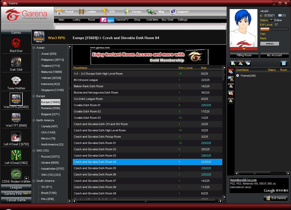Click the Fitting Room button
291x210 pixels.
[244, 55]
